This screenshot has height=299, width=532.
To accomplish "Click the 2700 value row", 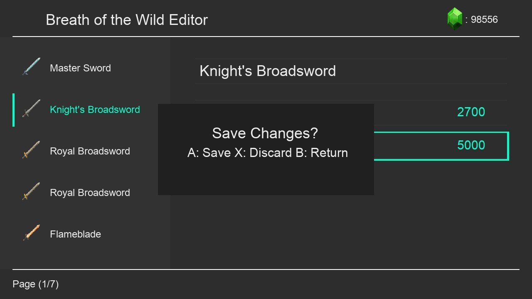I will [x=441, y=112].
